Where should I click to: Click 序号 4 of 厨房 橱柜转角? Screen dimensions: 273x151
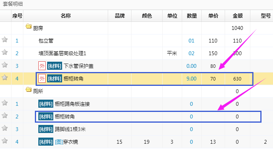(17, 79)
